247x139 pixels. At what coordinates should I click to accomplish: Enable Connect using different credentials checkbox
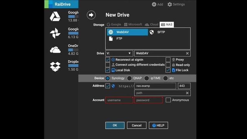[x=108, y=65]
